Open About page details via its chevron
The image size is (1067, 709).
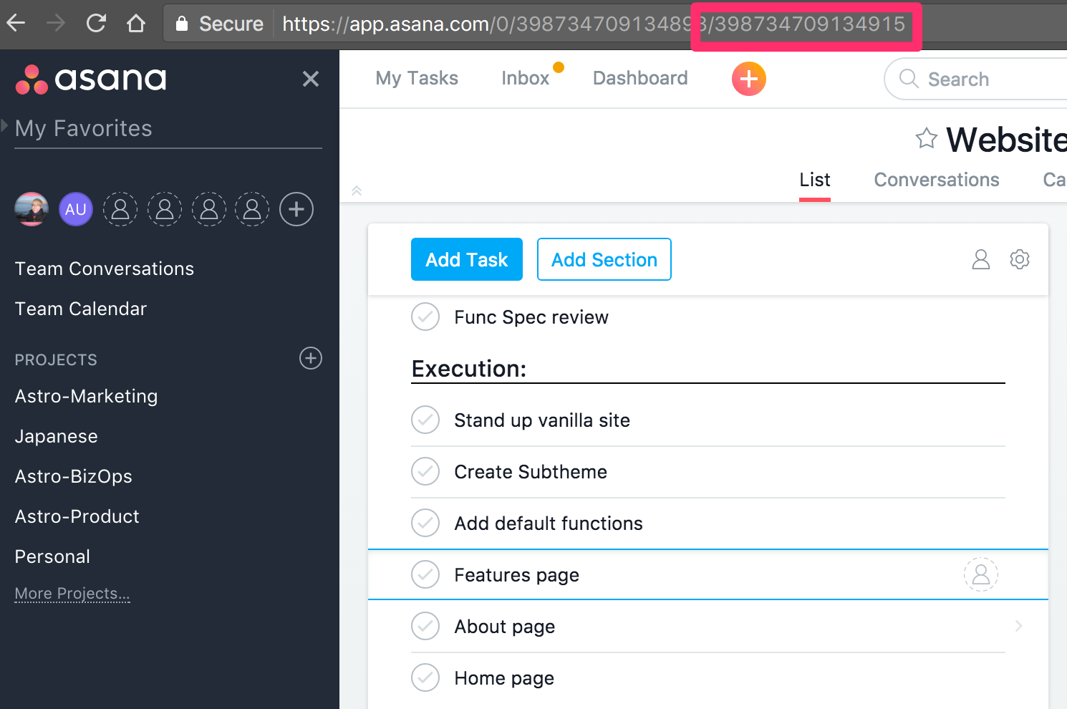coord(1018,625)
